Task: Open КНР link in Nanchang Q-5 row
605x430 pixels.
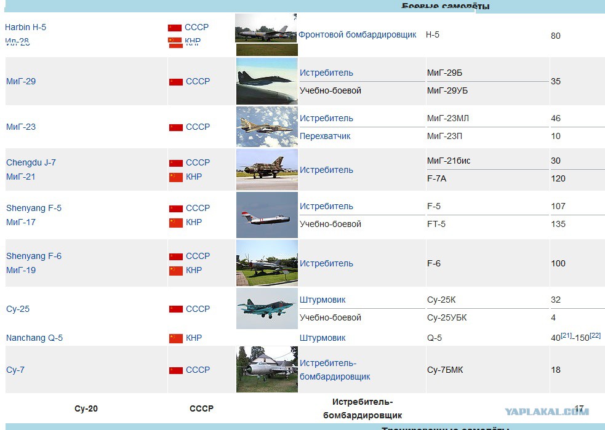Action: (x=194, y=338)
